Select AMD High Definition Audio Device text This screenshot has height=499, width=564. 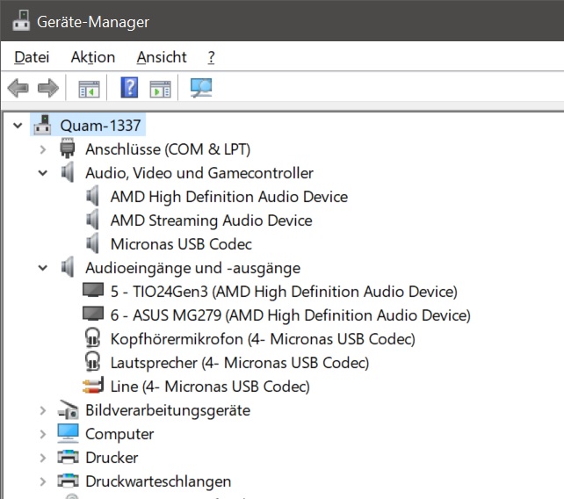229,197
